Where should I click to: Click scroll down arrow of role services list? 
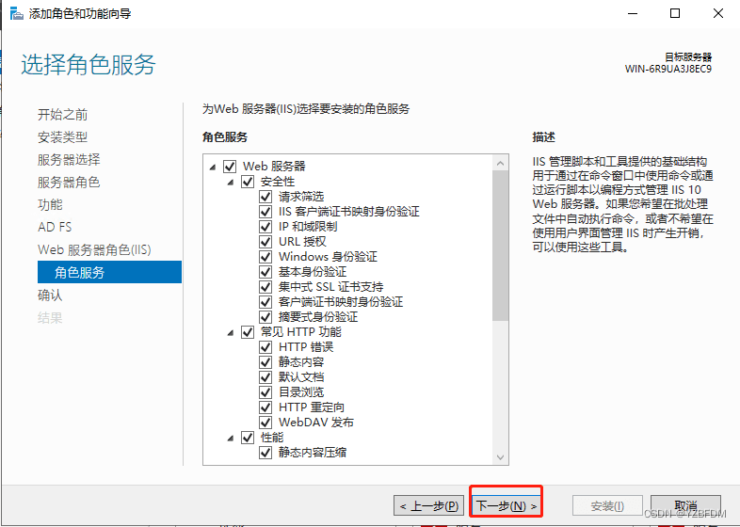[x=500, y=457]
